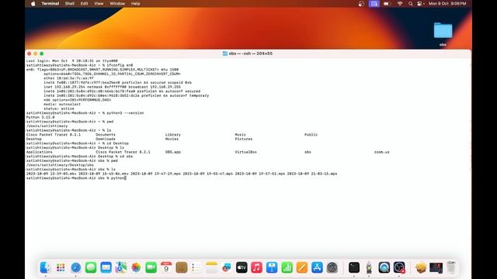497x279 pixels.
Task: Click the 'Last login' line
Action: click(72, 60)
